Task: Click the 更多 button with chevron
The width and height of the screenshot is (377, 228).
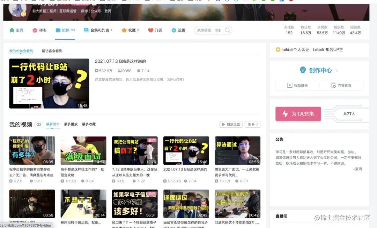Action: (252, 124)
